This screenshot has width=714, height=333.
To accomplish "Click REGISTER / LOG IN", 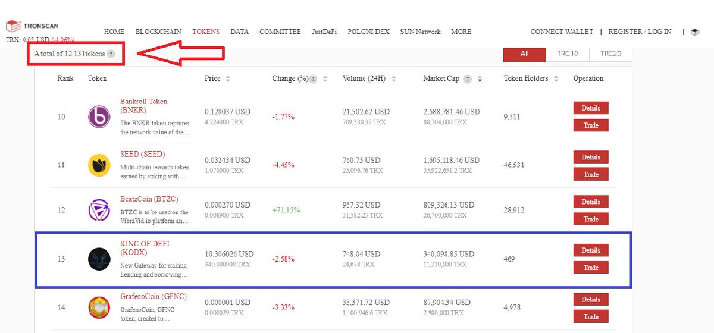I will coord(640,32).
